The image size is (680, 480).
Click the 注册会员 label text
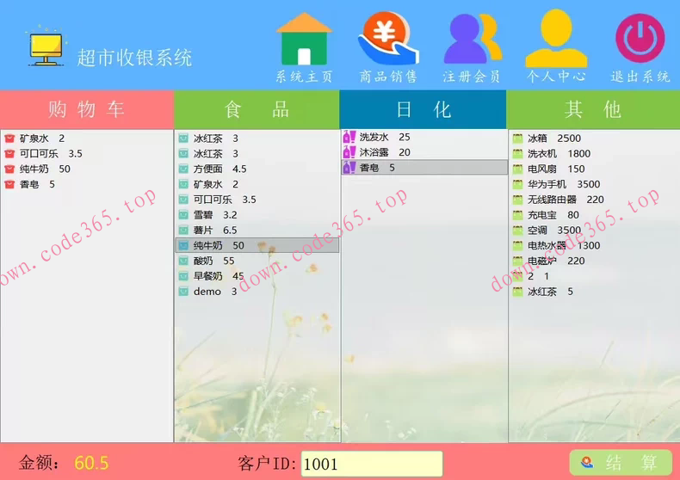pyautogui.click(x=472, y=77)
